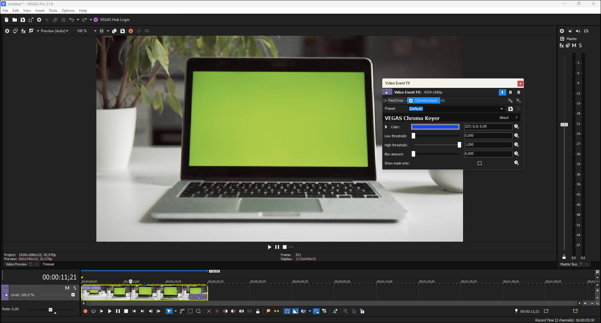
Task: Open the Preview (Auto) quality dropdown
Action: 54,31
